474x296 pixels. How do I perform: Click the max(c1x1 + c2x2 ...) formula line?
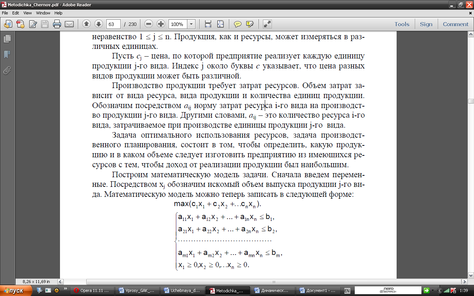(x=218, y=204)
